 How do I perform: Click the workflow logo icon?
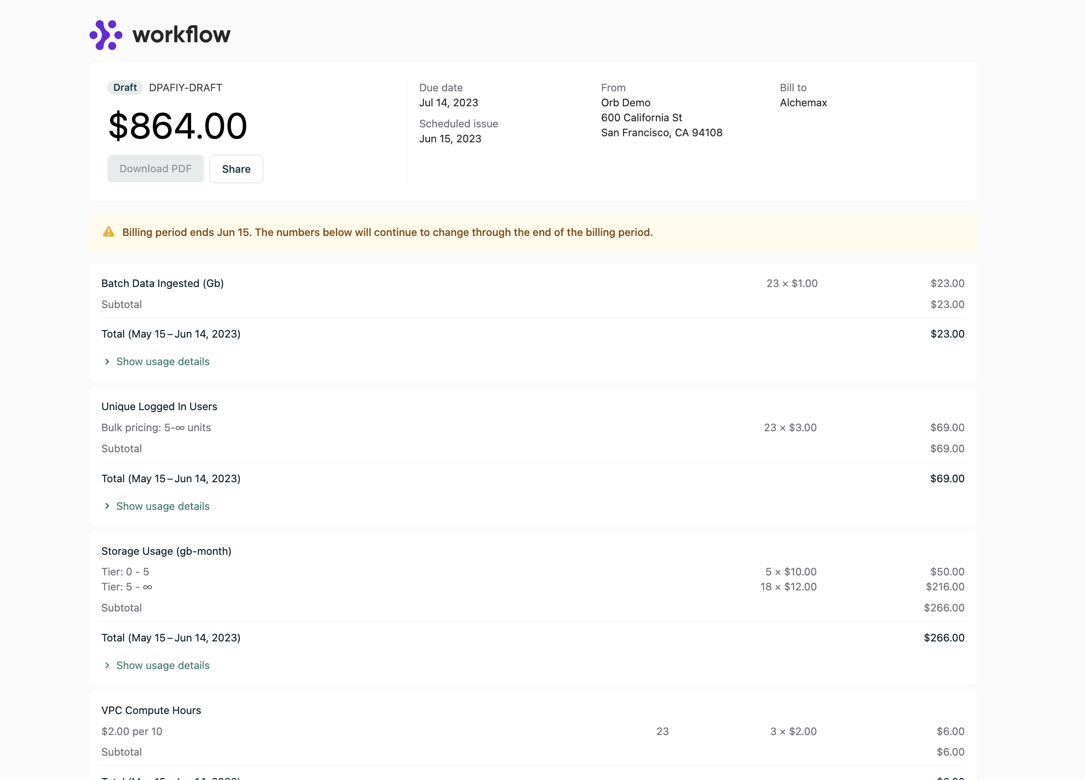click(x=106, y=35)
